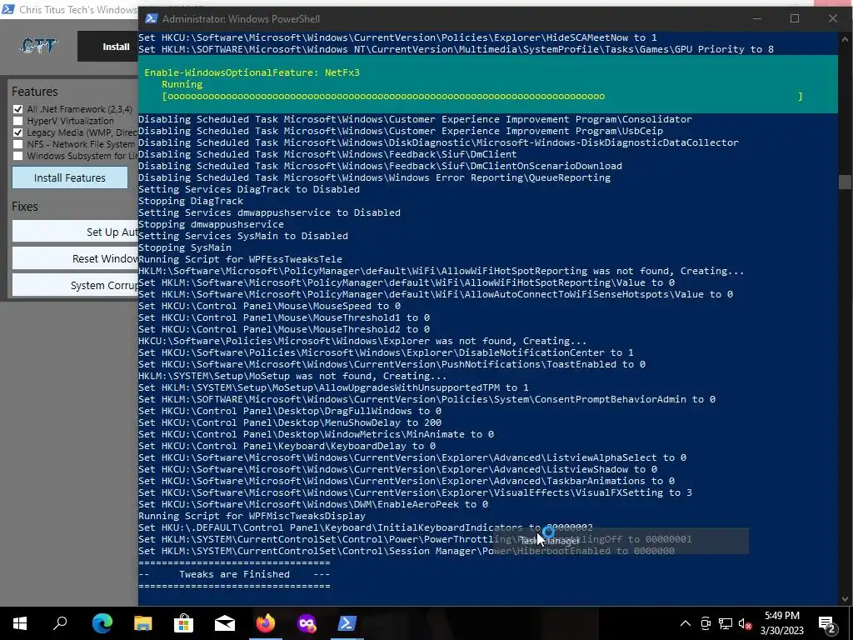The height and width of the screenshot is (640, 853).
Task: Click the purple masked app taskbar icon
Action: coord(307,623)
